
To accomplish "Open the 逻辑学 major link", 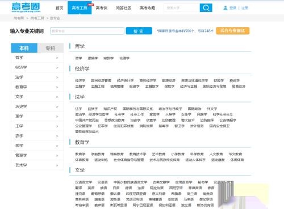I will click(x=93, y=58).
